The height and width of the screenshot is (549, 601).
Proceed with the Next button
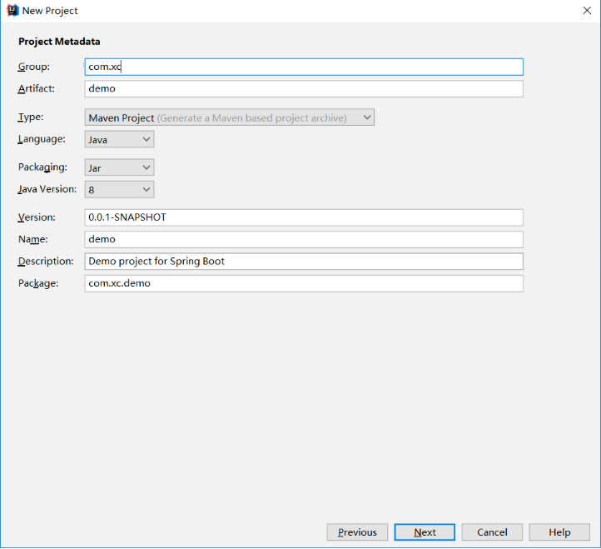coord(425,532)
